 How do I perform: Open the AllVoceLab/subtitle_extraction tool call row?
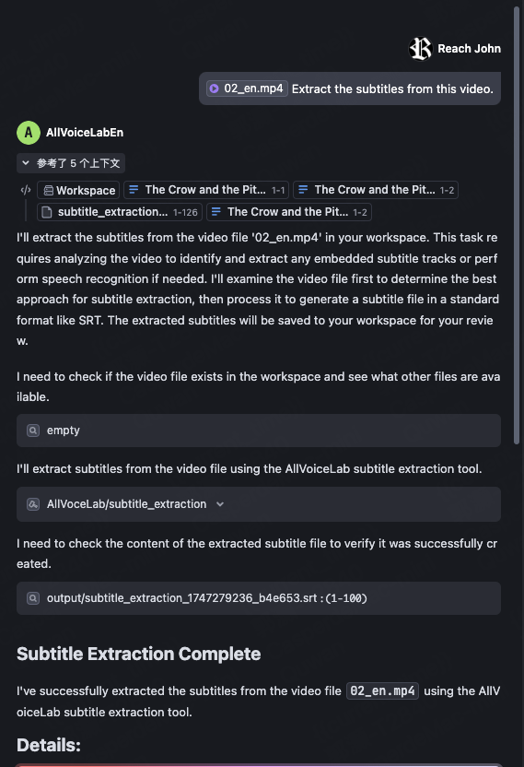pos(259,504)
